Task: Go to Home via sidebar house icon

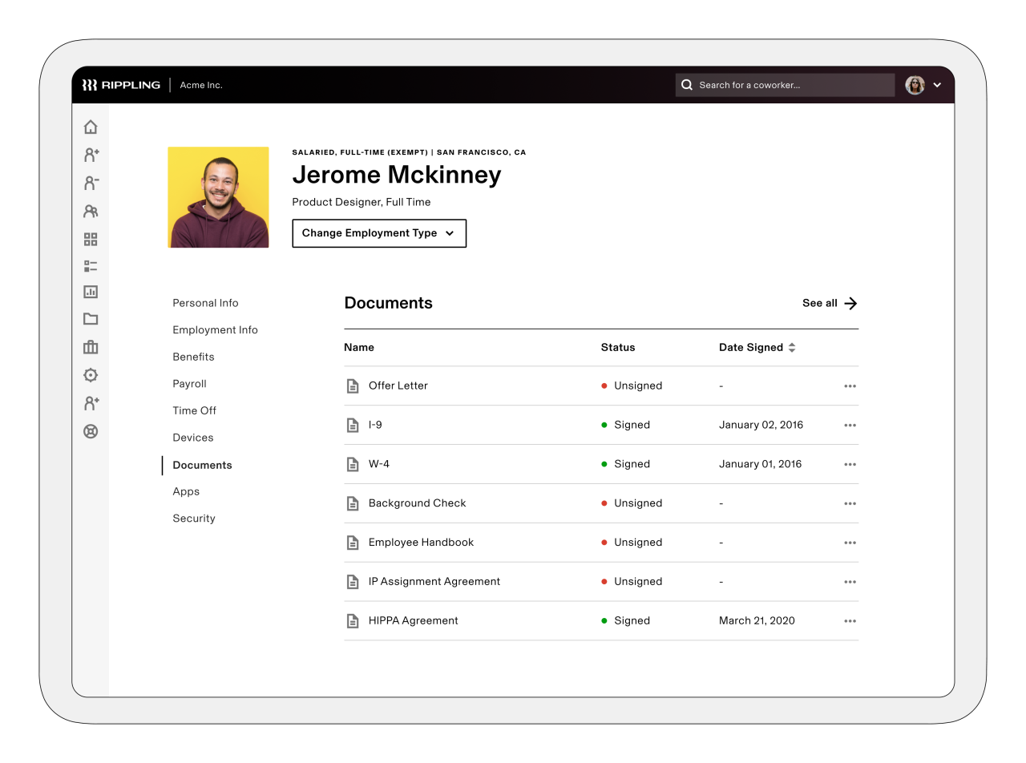Action: tap(91, 127)
